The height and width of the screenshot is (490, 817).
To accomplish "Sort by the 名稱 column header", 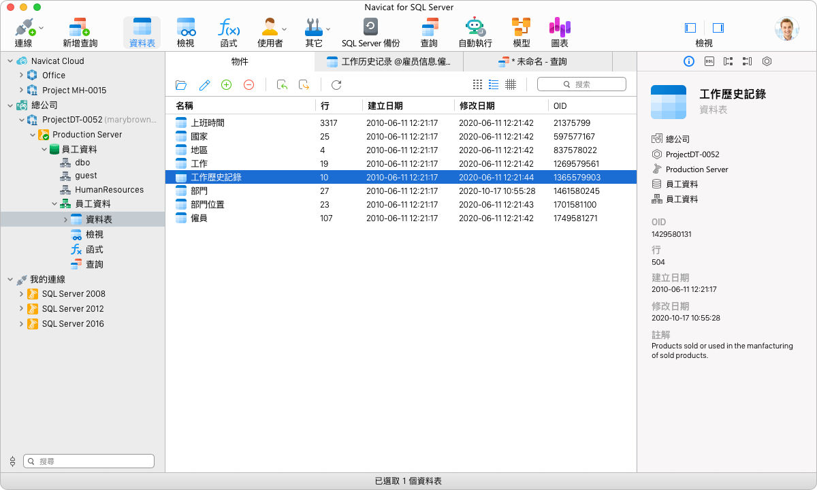I will [x=241, y=105].
